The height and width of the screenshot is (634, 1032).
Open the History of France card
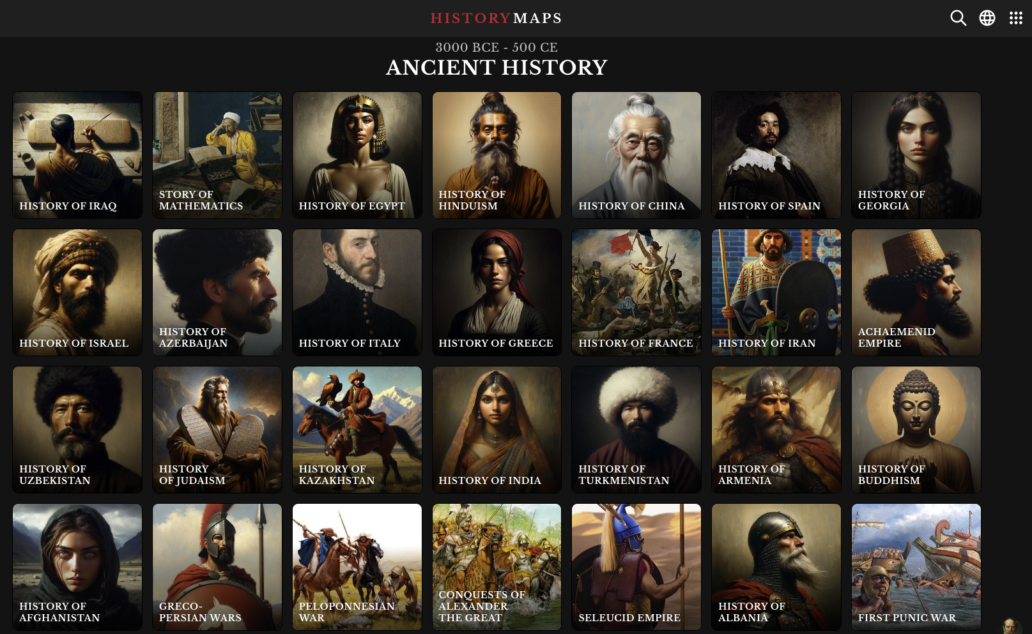click(636, 292)
